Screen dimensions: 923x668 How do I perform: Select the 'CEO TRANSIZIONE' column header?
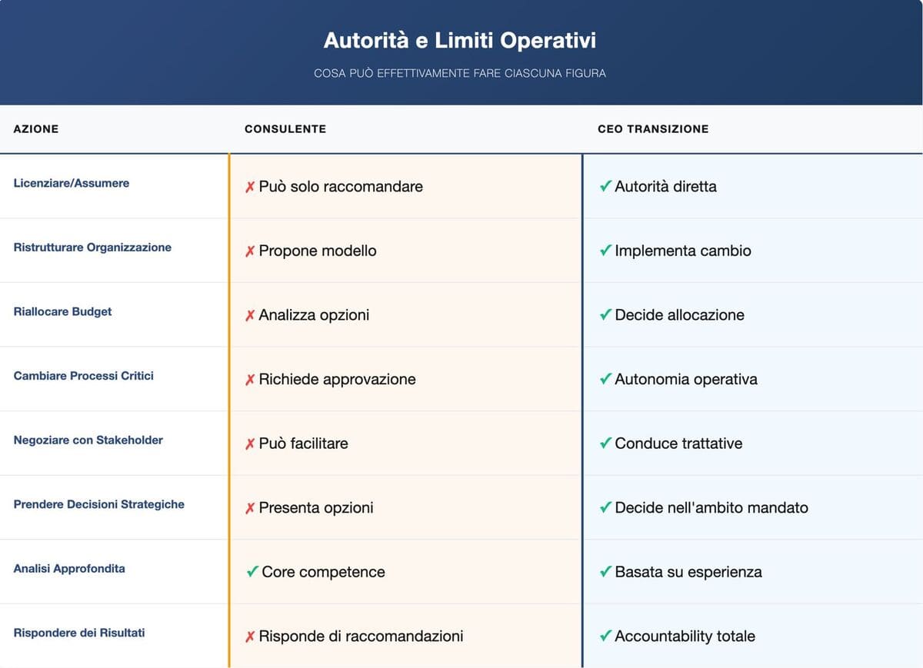point(654,129)
